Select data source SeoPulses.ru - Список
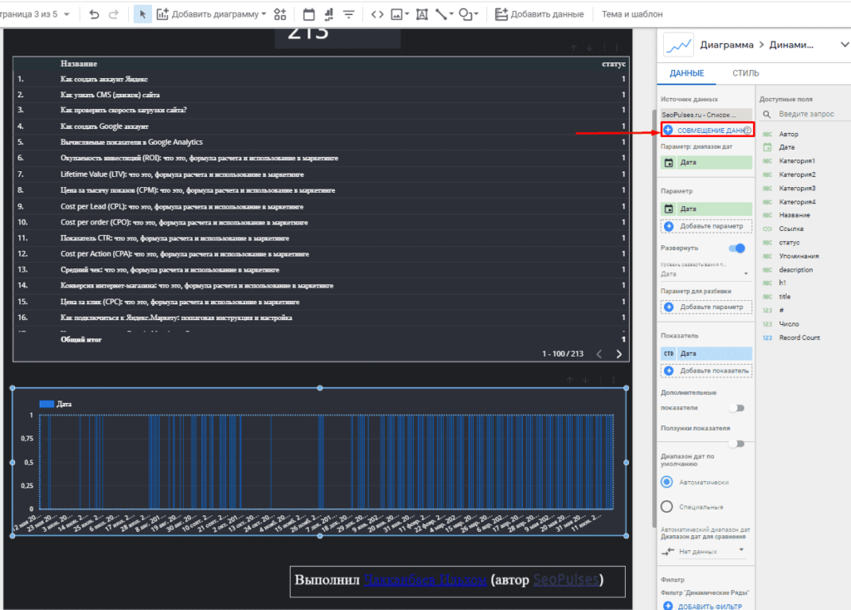 pyautogui.click(x=706, y=115)
